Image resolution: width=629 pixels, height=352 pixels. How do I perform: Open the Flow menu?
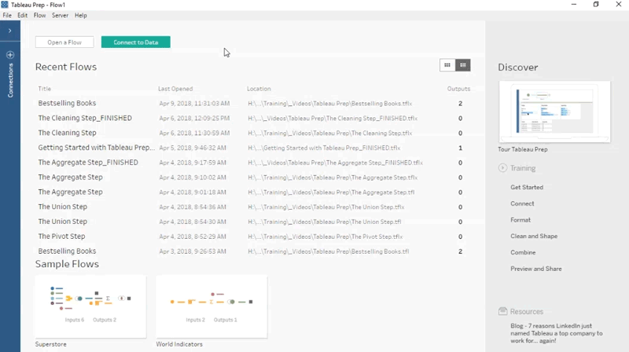point(39,15)
